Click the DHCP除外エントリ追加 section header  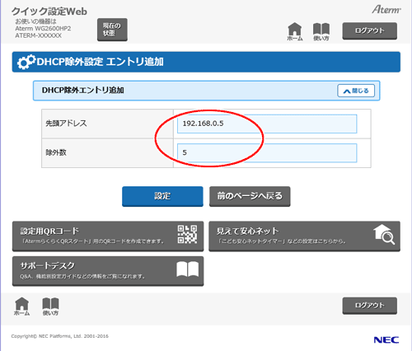207,91
